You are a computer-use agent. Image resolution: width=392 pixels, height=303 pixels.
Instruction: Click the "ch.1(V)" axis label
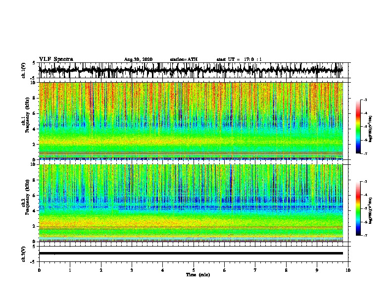coord(24,70)
